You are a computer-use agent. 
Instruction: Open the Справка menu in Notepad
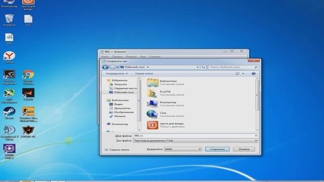155,56
